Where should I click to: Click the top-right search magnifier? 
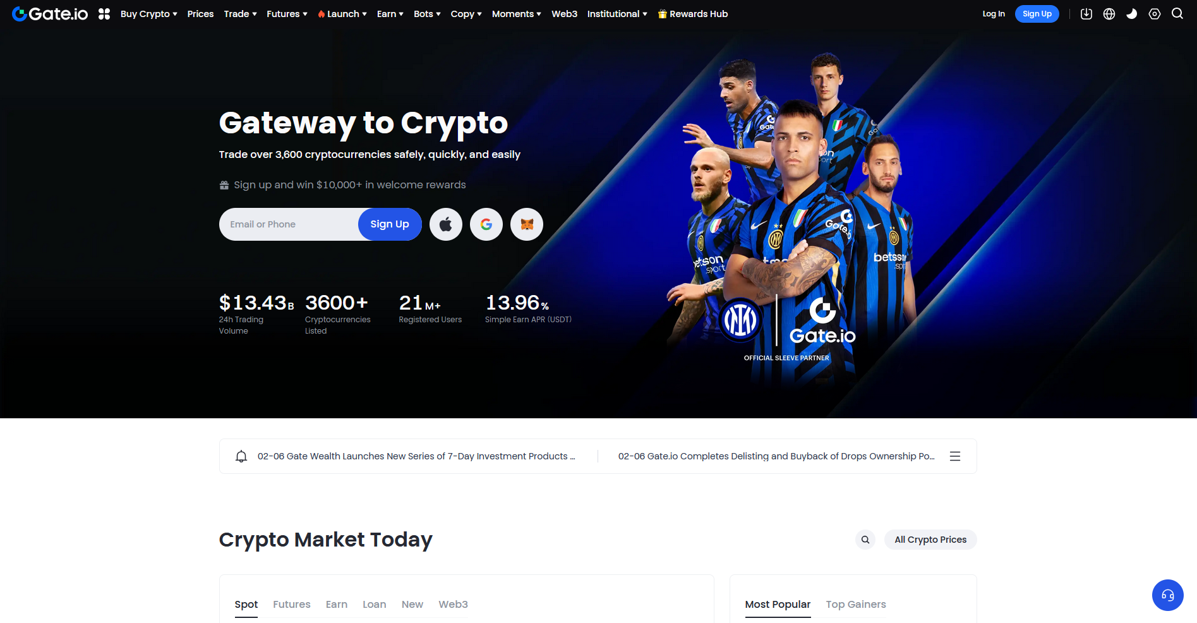point(1177,14)
